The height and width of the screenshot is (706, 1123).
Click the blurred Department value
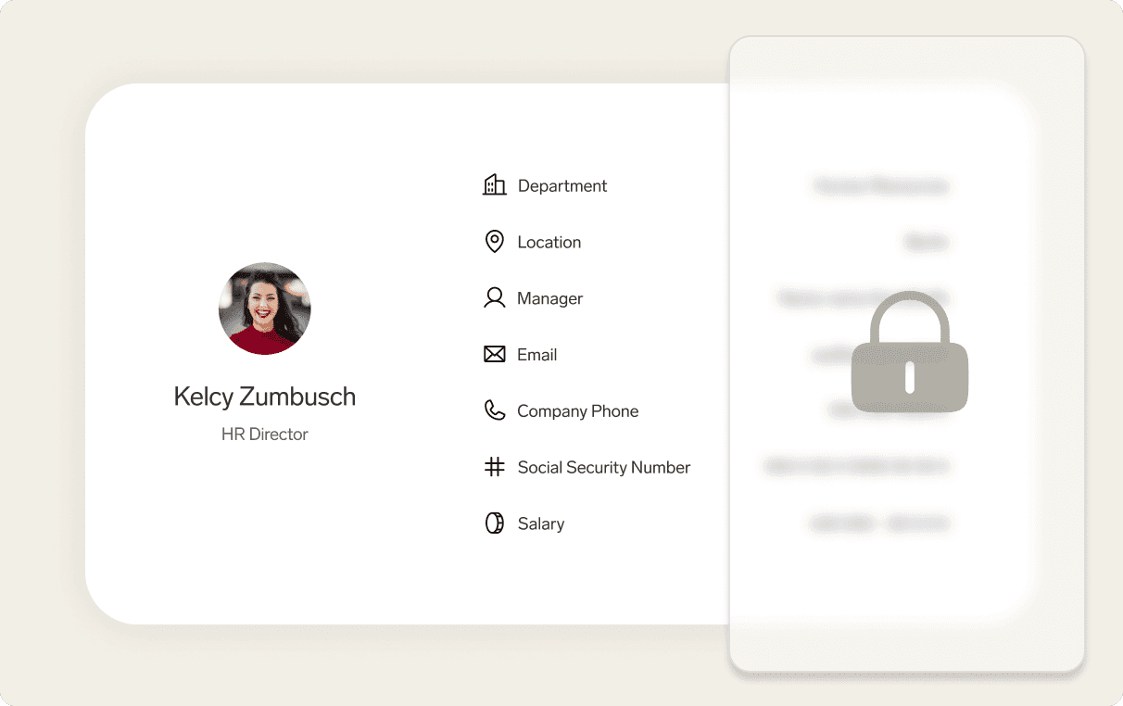881,186
